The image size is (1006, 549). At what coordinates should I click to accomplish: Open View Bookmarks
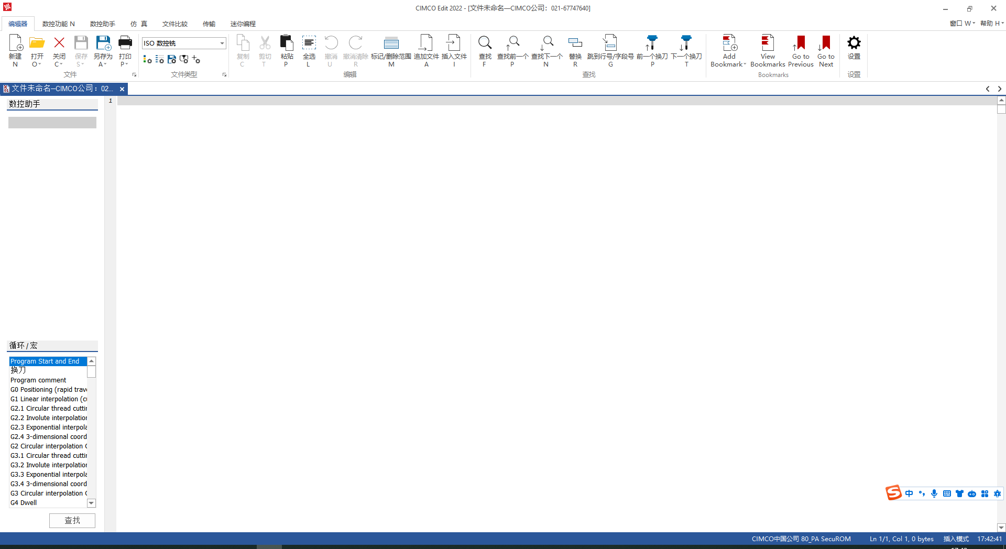(768, 50)
